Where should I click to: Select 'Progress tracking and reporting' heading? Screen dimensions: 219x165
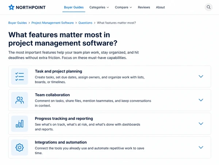[x=64, y=119]
